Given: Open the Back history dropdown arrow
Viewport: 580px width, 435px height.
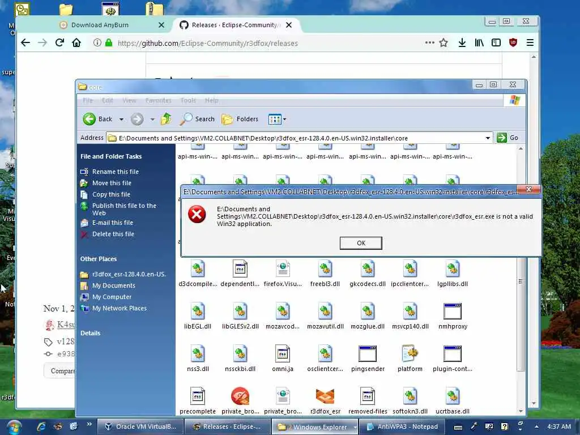Looking at the screenshot, I should 121,119.
